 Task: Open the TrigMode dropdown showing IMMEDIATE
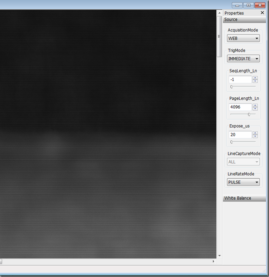[243, 59]
